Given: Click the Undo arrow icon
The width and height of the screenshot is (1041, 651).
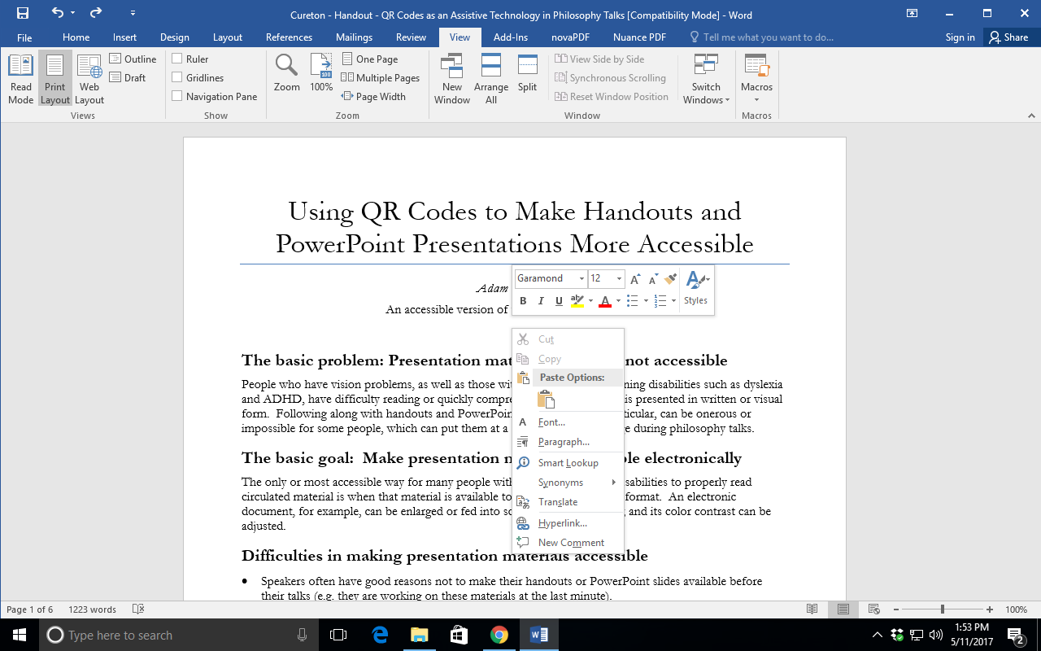Looking at the screenshot, I should click(x=57, y=14).
